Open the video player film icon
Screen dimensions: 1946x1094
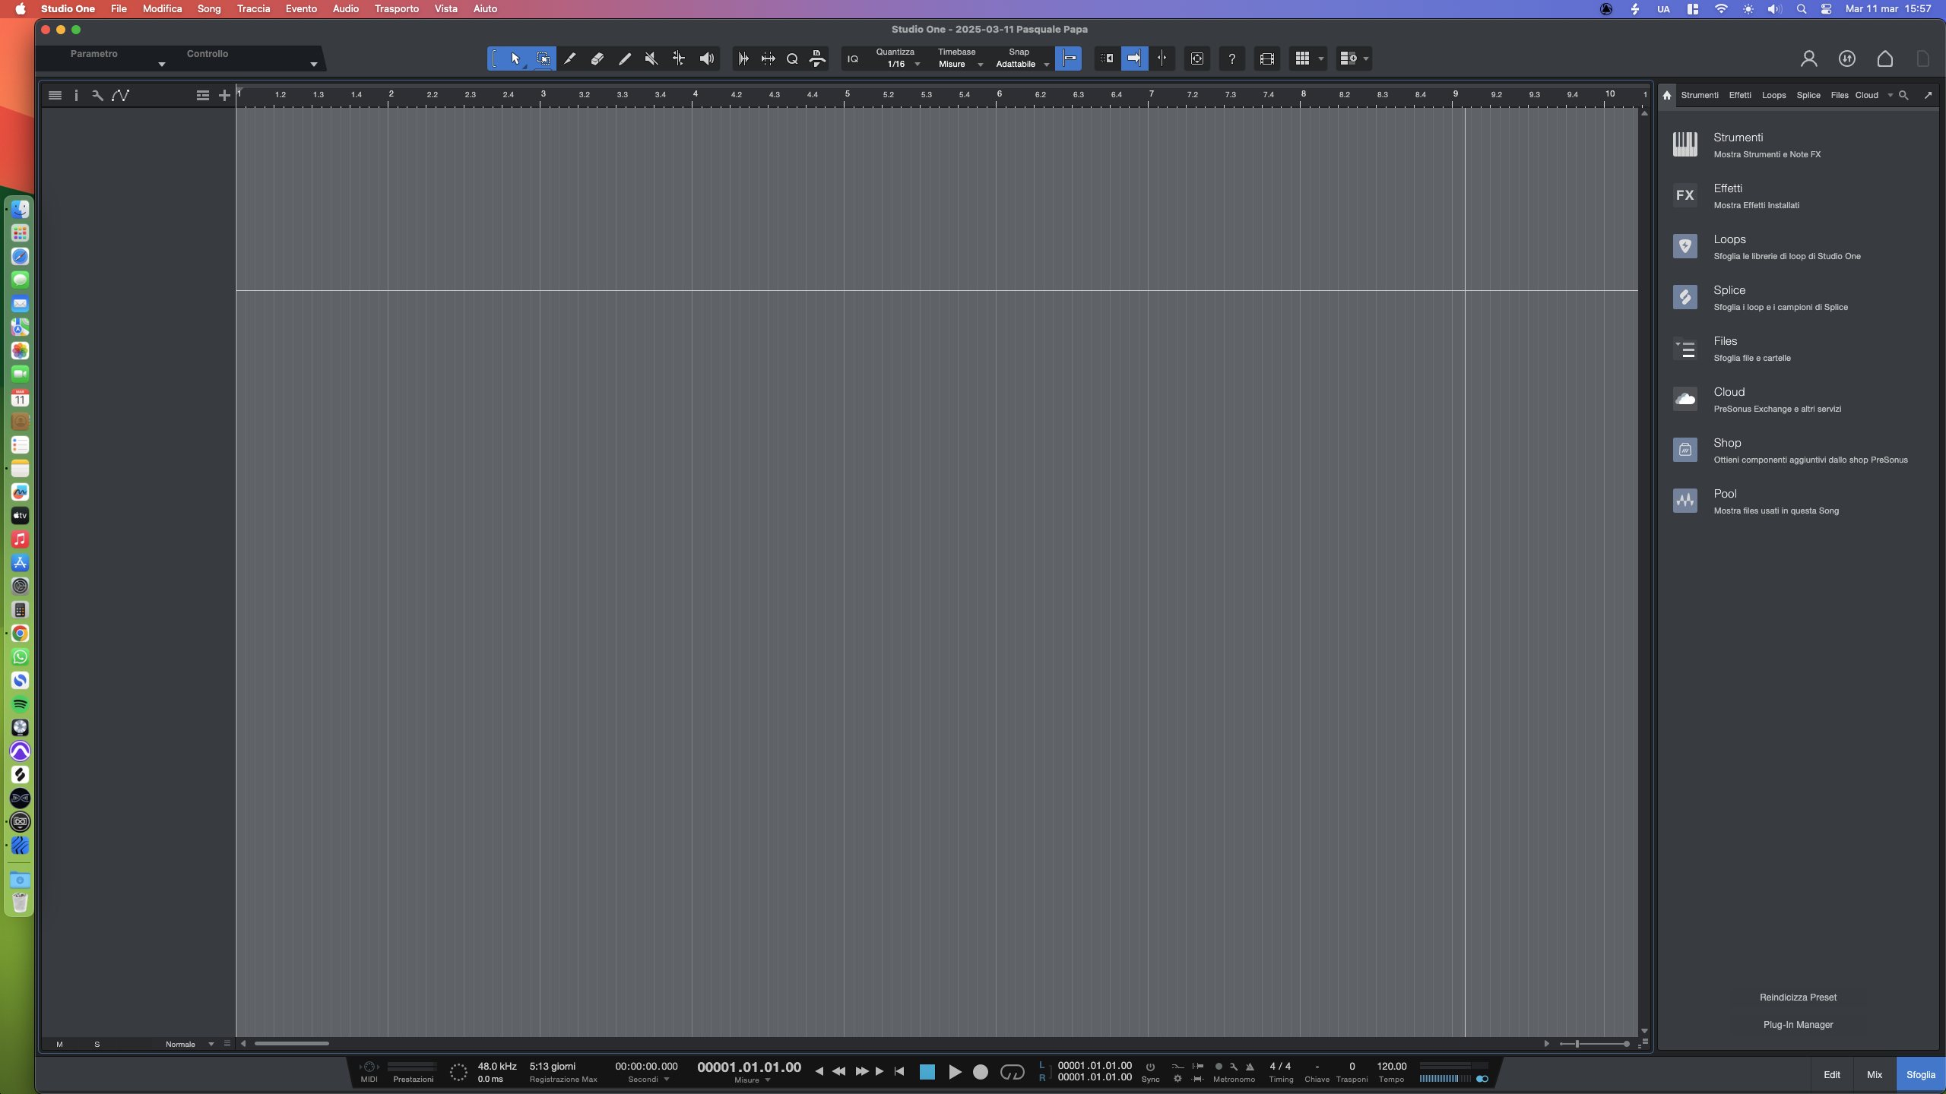click(x=1266, y=58)
